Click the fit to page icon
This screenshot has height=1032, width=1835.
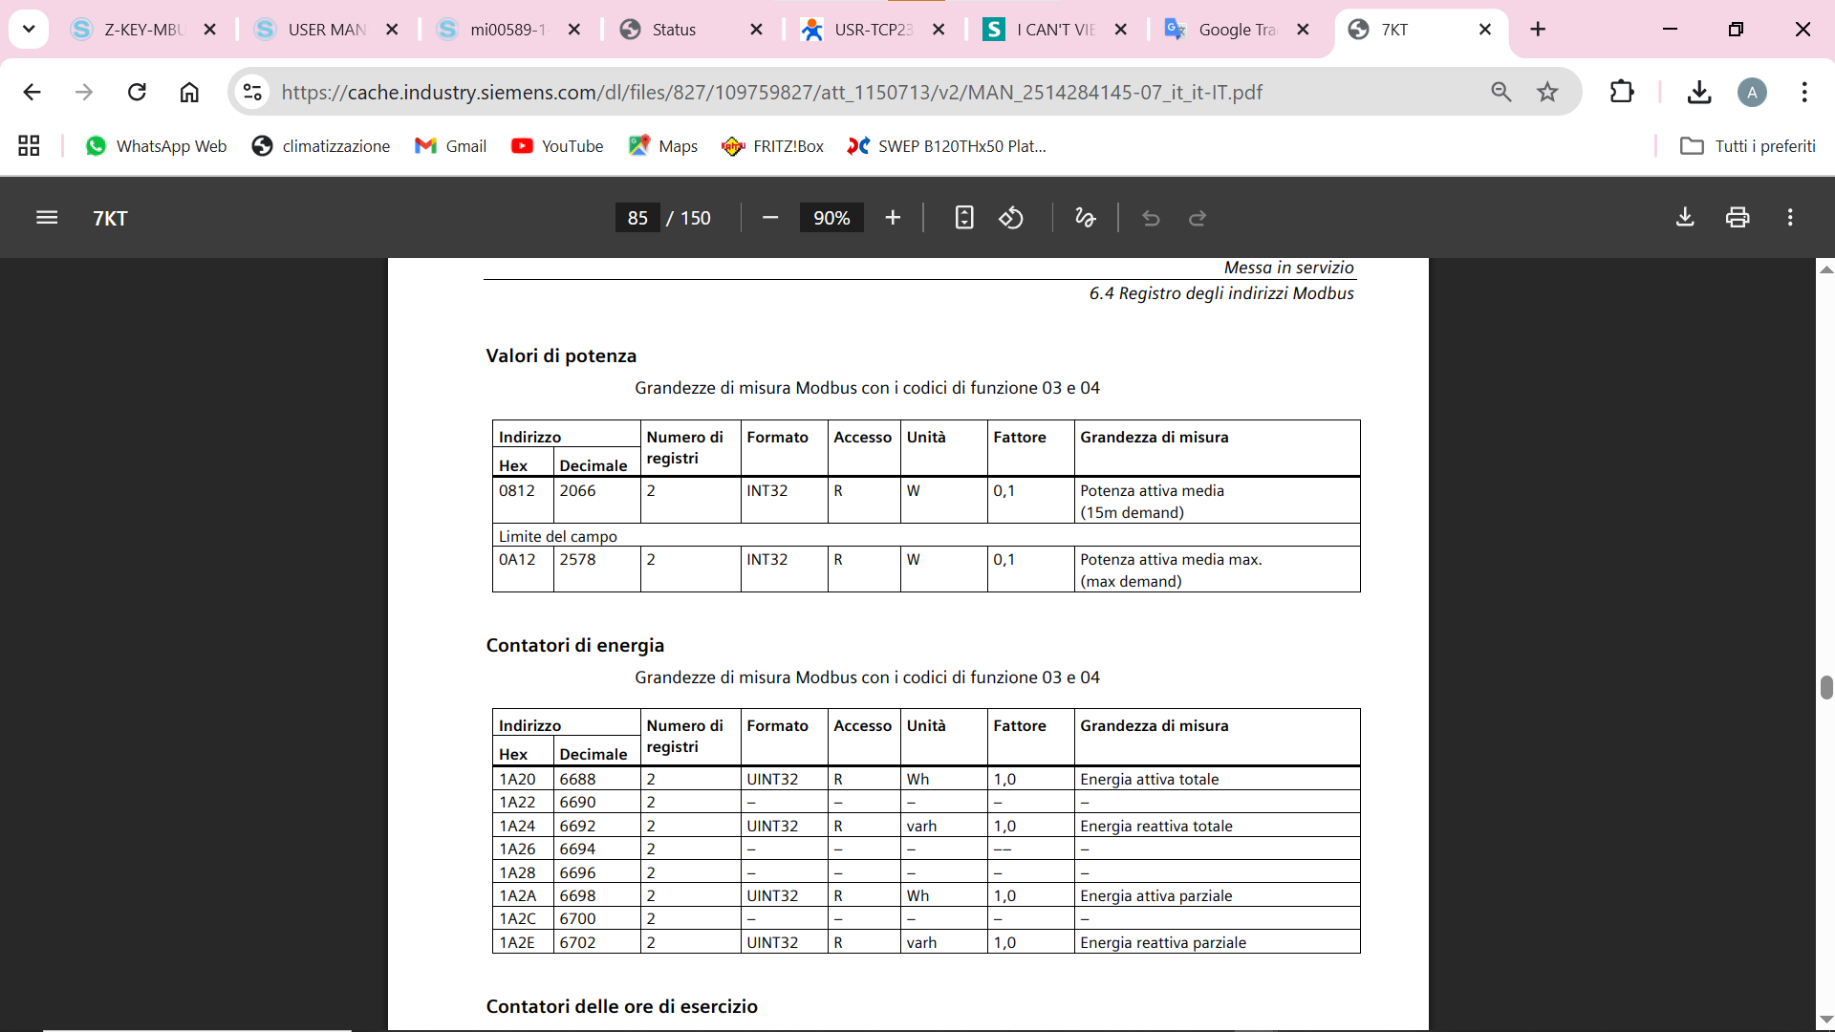(964, 218)
